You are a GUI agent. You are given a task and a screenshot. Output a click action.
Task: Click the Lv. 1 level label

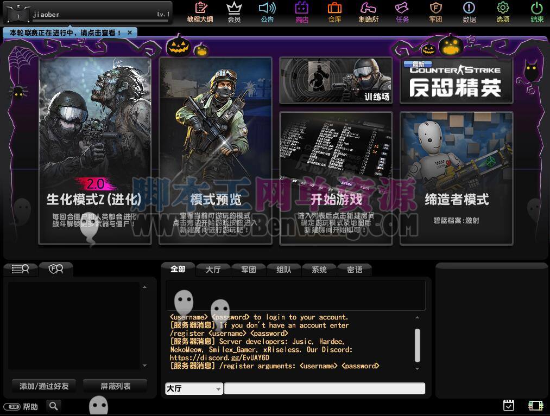coord(163,14)
